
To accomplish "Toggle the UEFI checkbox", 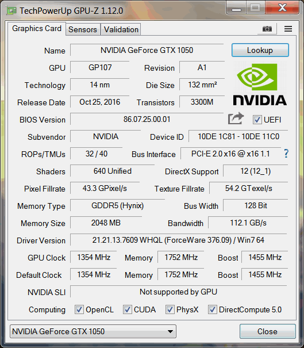I will tap(257, 120).
